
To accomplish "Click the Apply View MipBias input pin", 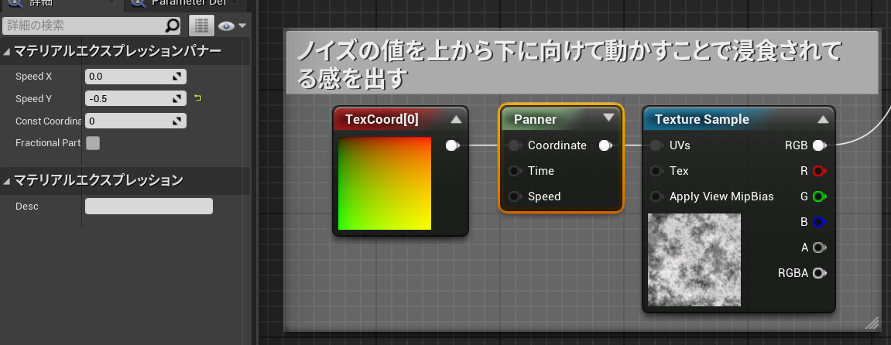I will coord(656,196).
